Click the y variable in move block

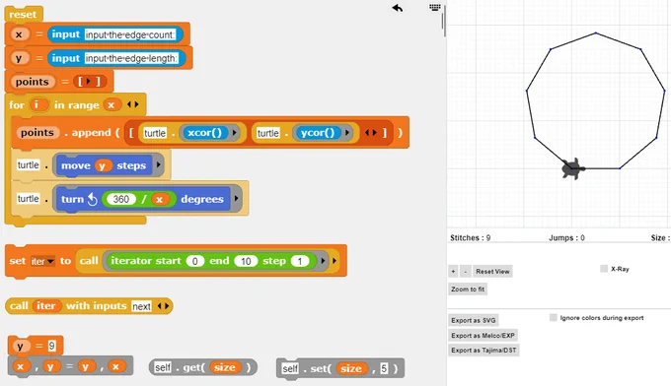(x=103, y=165)
